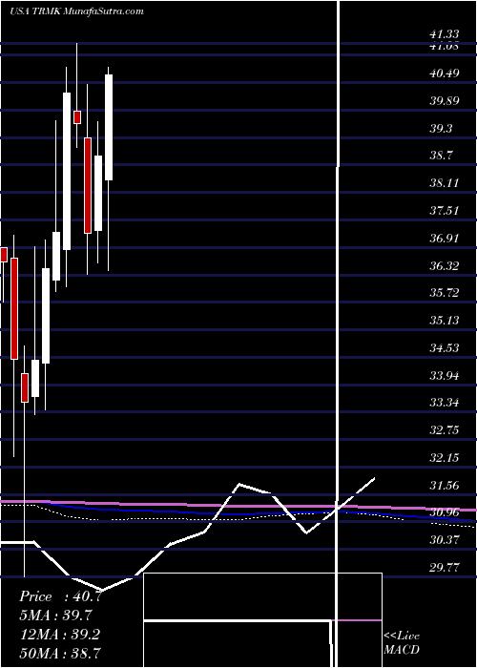Select the 34.53 price axis label

point(445,348)
